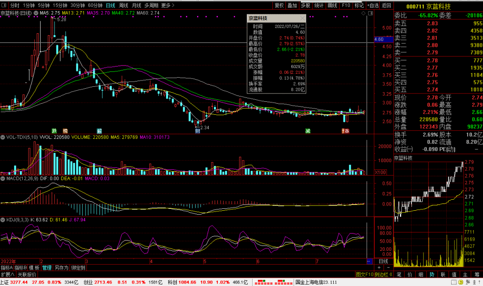Select the 联 linked tab
483x286 pixels.
pyautogui.click(x=443, y=274)
